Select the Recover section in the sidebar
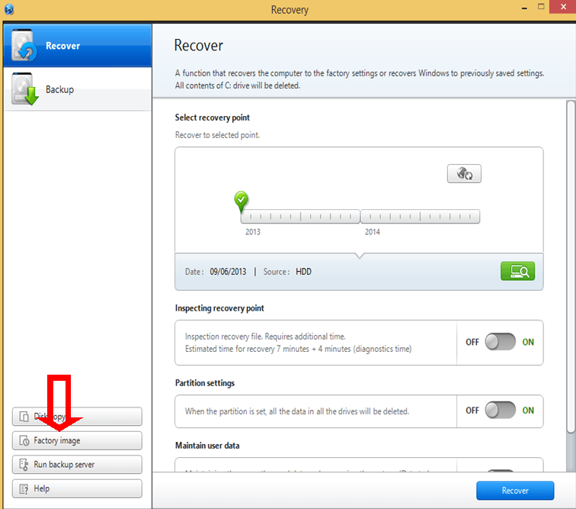This screenshot has height=509, width=576. (x=76, y=46)
